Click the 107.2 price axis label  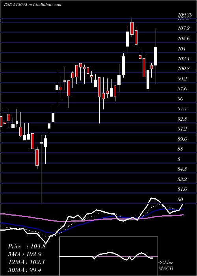184,28
